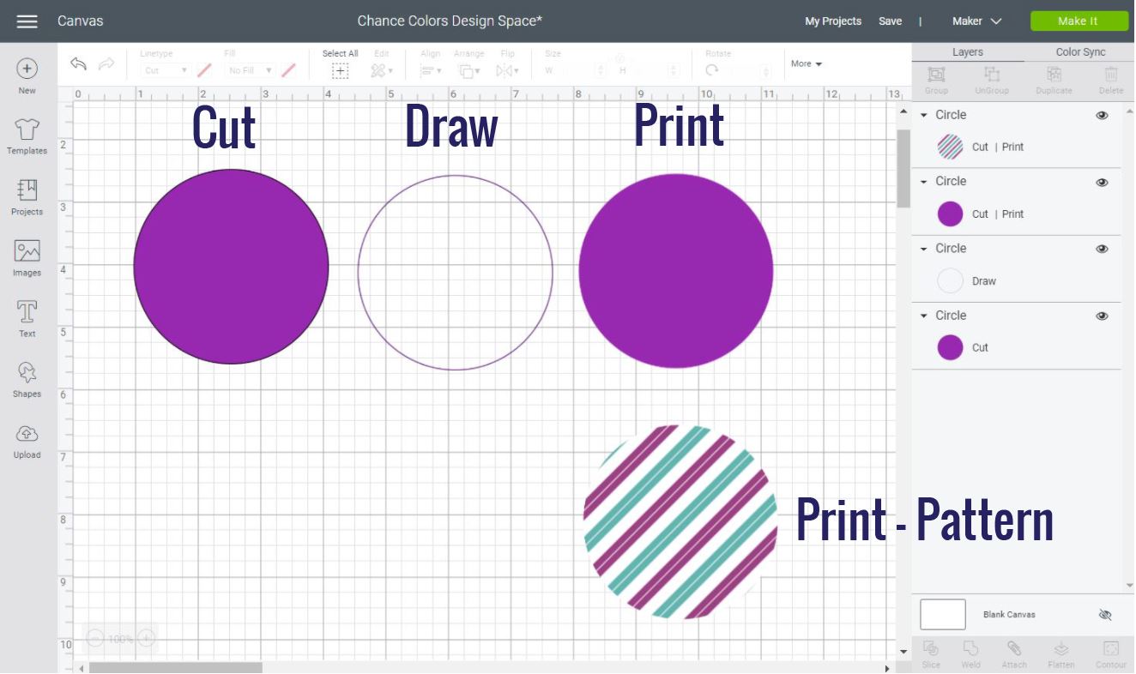The width and height of the screenshot is (1136, 674).
Task: Click the zoom in control on the canvas
Action: (x=146, y=638)
